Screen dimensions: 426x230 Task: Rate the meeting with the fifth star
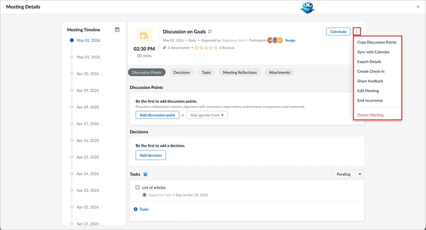pyautogui.click(x=216, y=48)
